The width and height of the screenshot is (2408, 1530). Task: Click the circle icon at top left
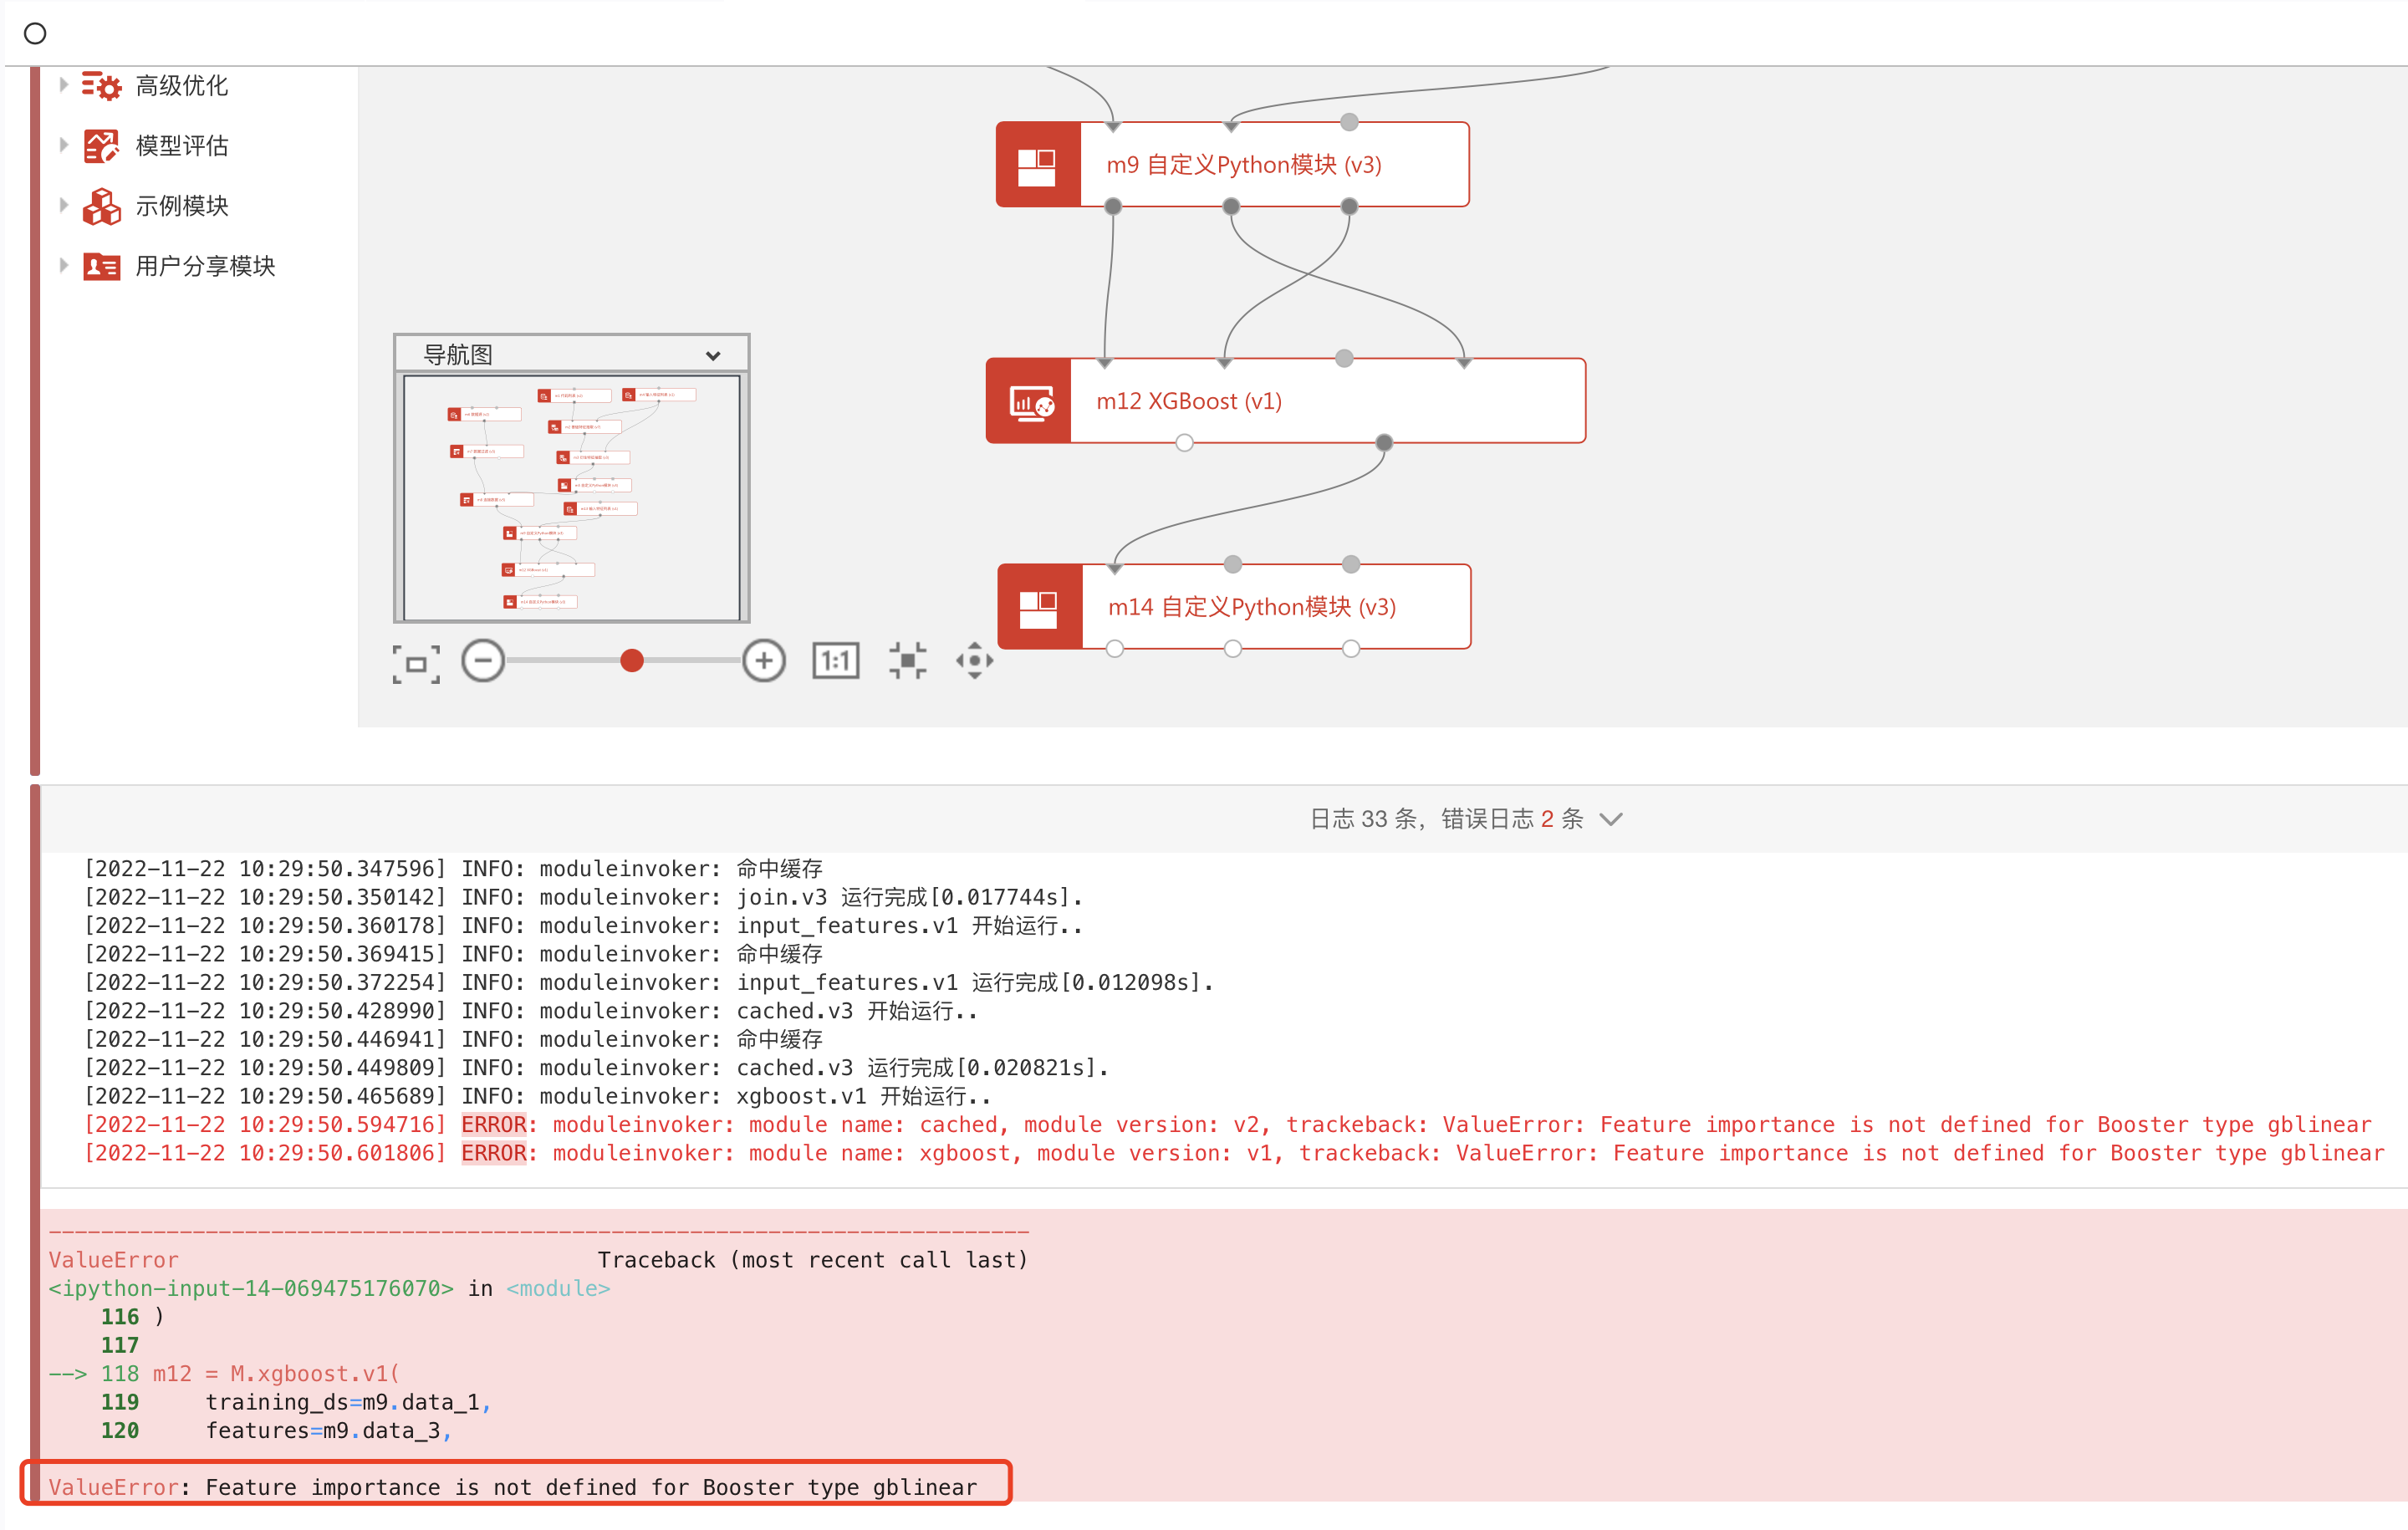pyautogui.click(x=35, y=33)
